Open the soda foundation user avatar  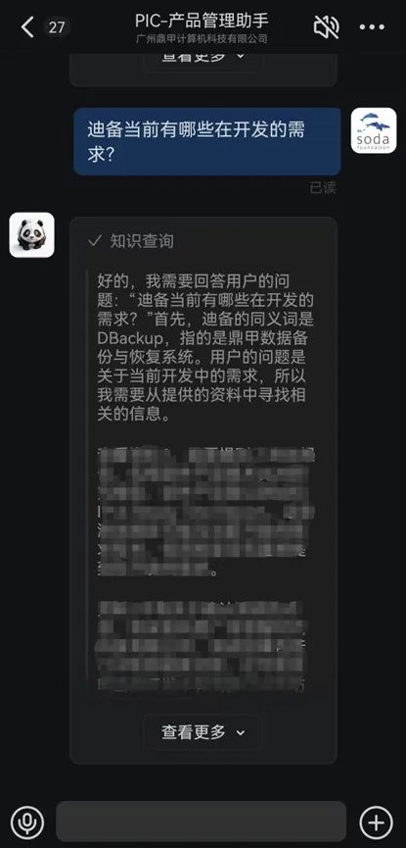coord(374,130)
